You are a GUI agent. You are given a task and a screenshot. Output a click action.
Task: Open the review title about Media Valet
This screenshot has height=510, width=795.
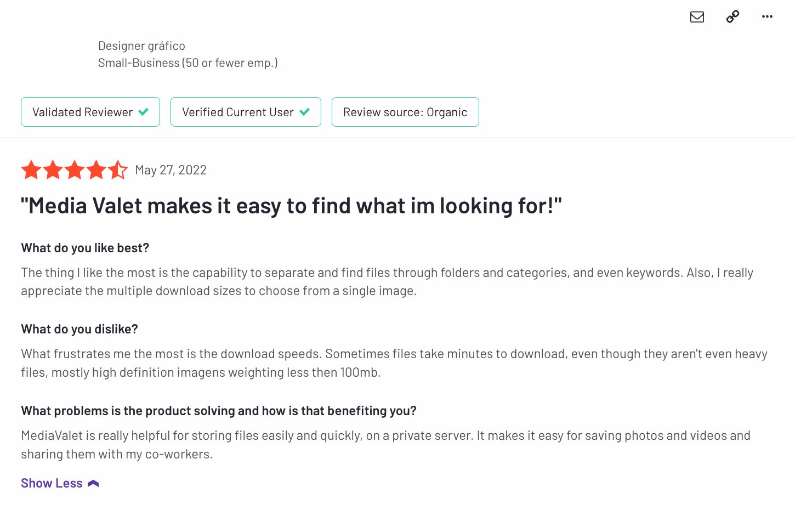pyautogui.click(x=292, y=206)
